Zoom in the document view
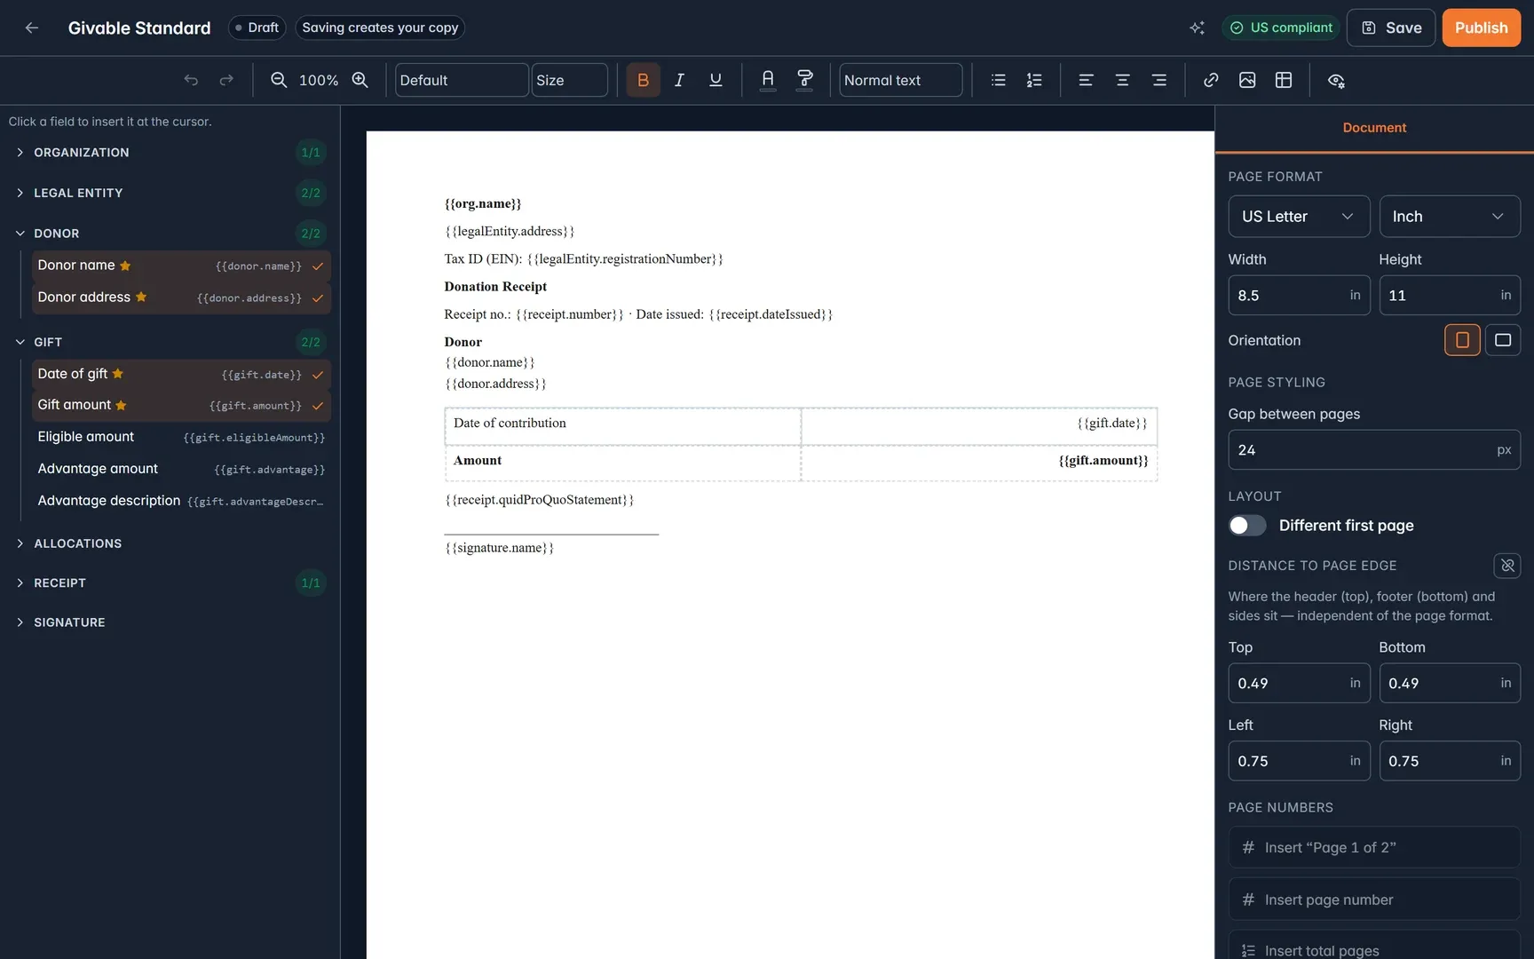This screenshot has width=1534, height=959. click(x=360, y=80)
